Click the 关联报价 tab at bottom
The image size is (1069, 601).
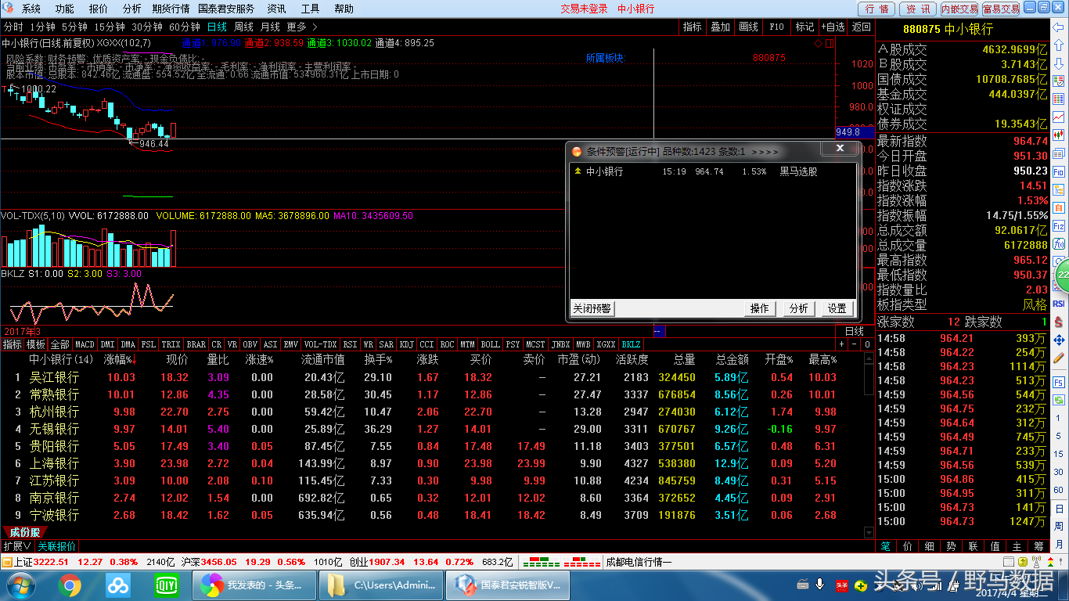point(56,546)
